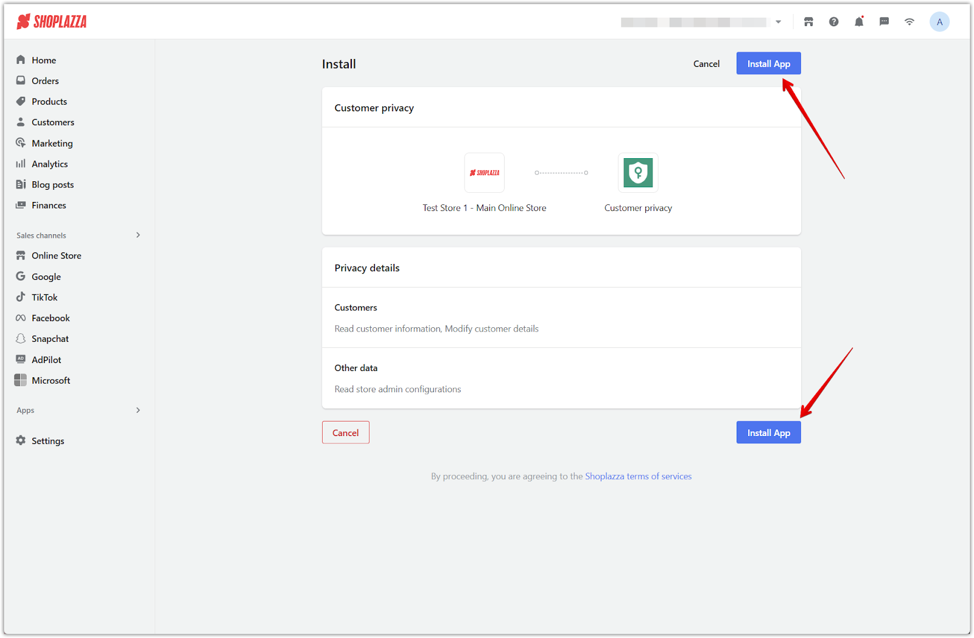
Task: Click the Cancel link beside Install title
Action: [706, 64]
